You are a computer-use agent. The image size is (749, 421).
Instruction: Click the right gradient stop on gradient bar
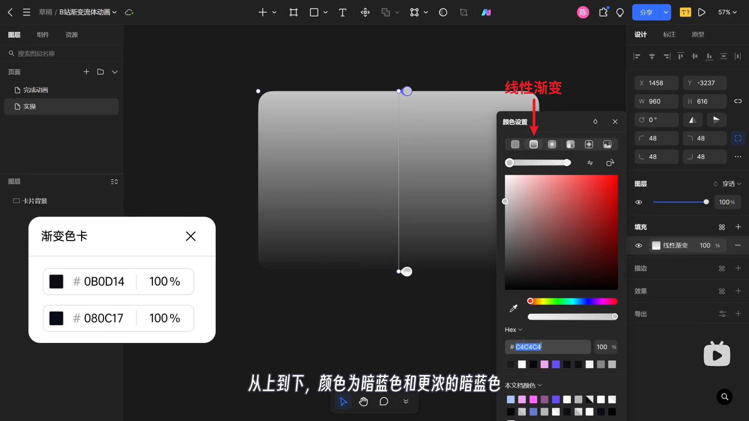[x=567, y=163]
